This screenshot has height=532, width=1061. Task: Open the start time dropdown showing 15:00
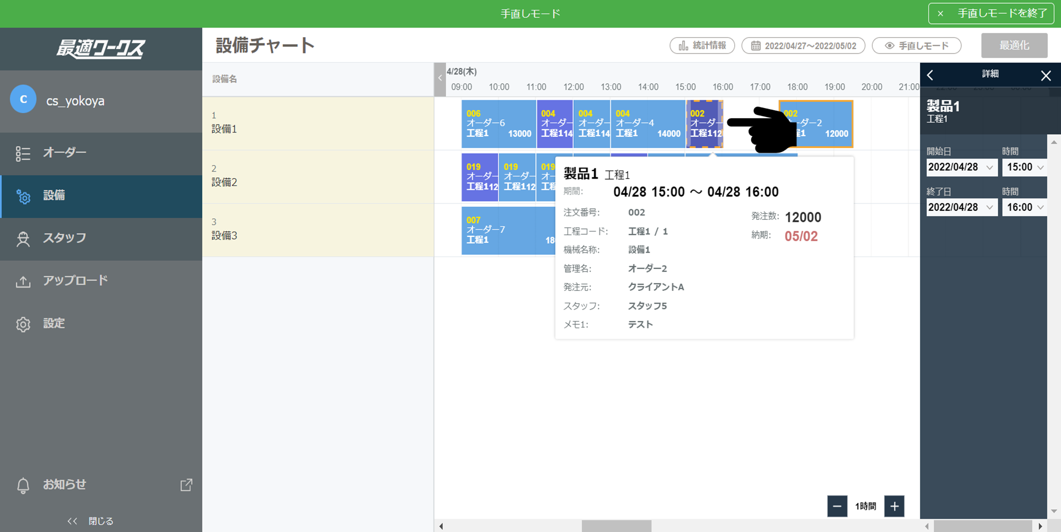[x=1025, y=167]
